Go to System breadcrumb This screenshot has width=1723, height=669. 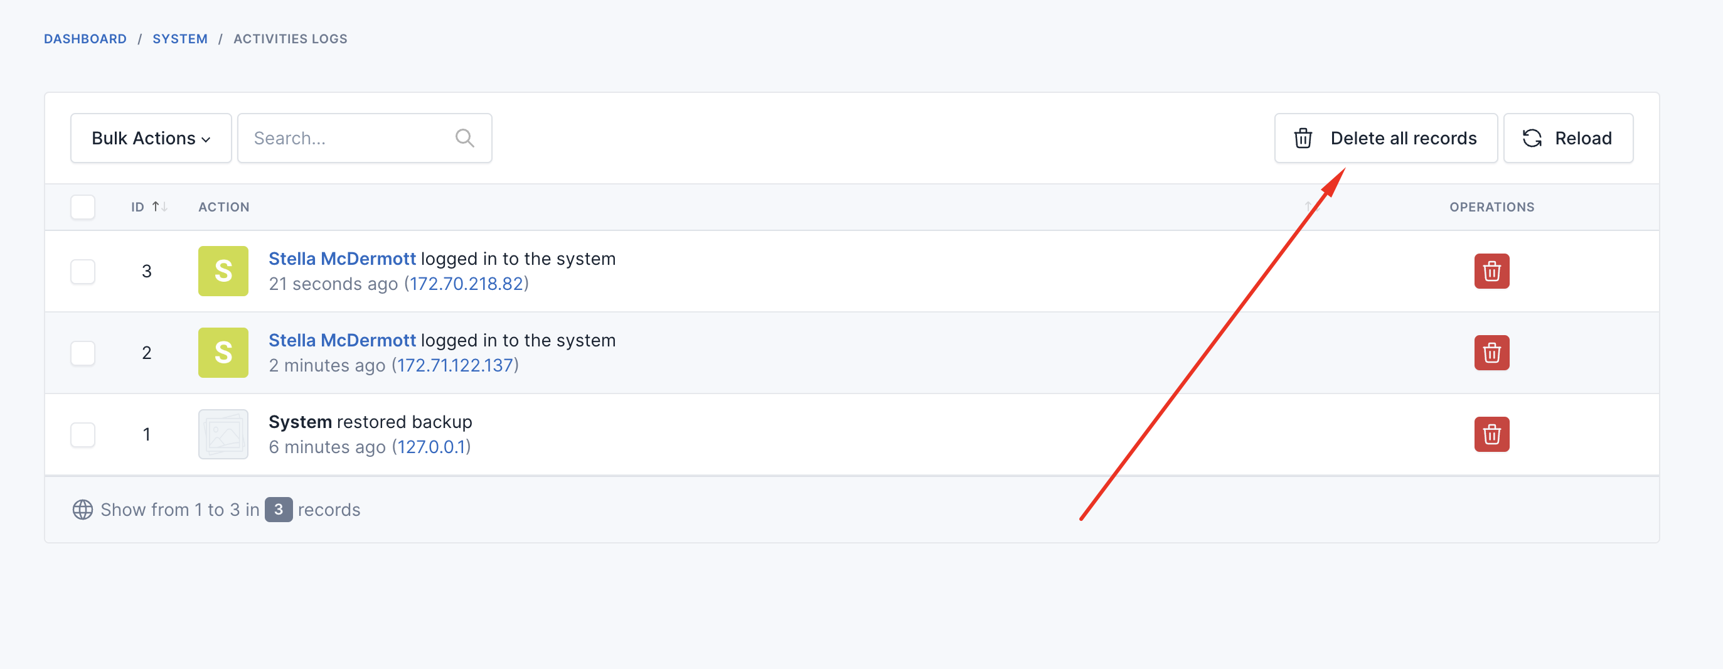(180, 39)
